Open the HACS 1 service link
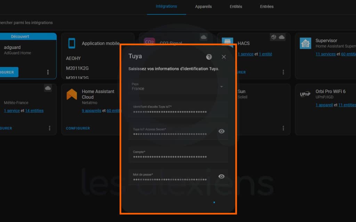The height and width of the screenshot is (222, 356). tap(245, 54)
